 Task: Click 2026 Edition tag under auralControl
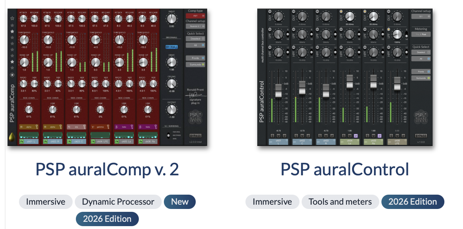point(413,202)
